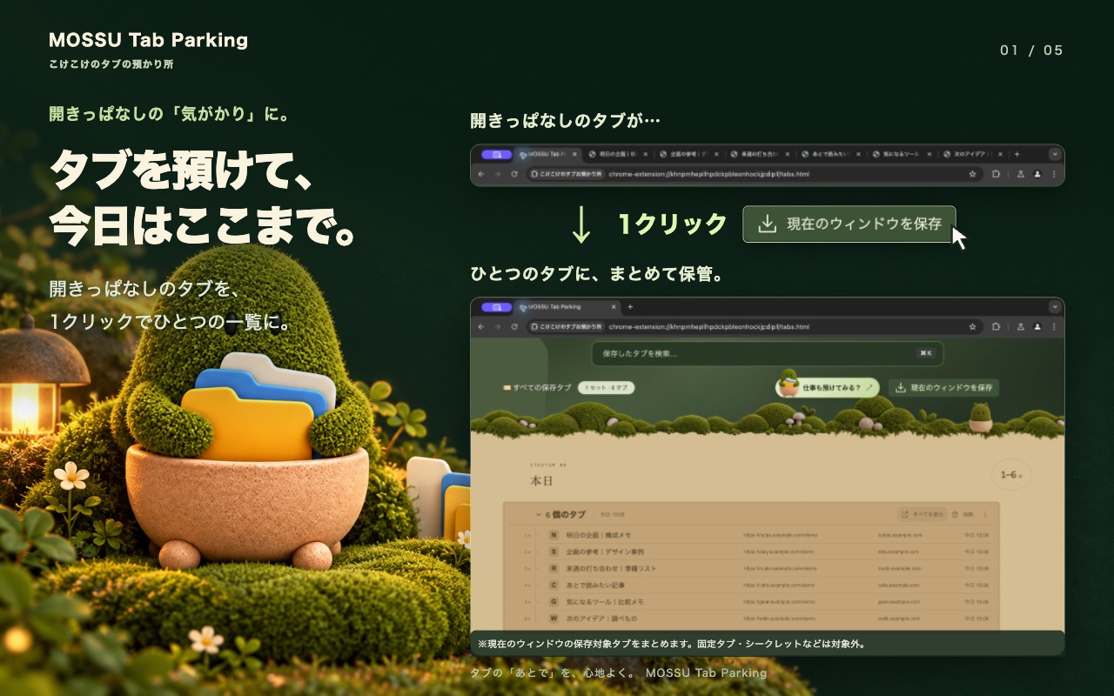Click the 1セット・6タブ chip
The image size is (1114, 696).
(607, 387)
